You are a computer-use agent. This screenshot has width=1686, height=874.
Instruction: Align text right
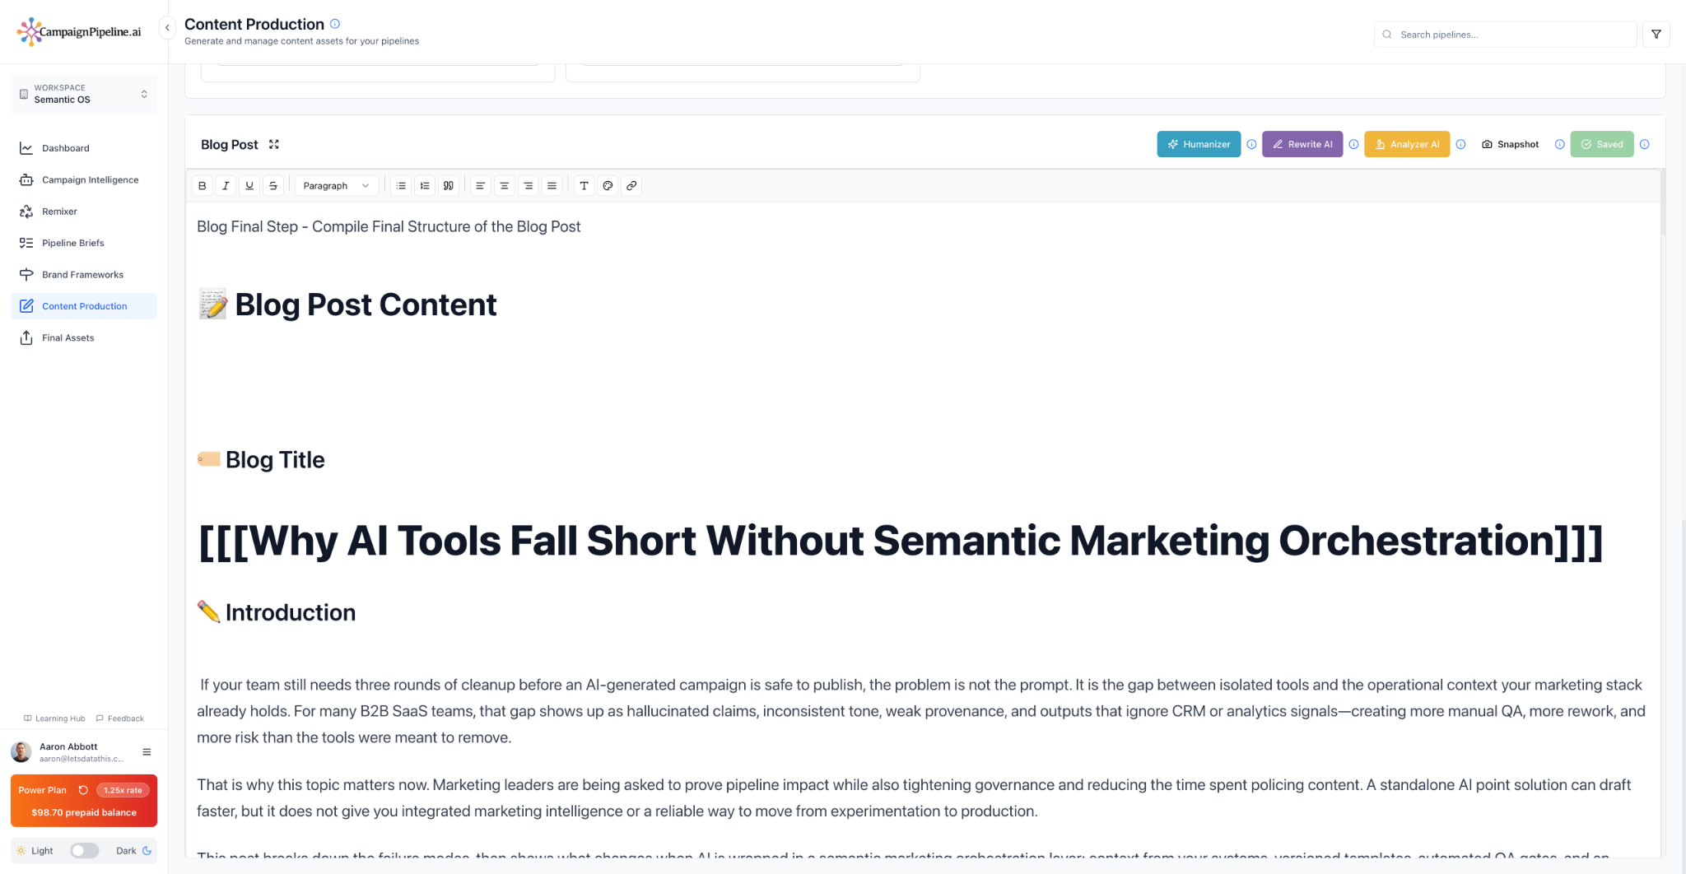click(528, 186)
